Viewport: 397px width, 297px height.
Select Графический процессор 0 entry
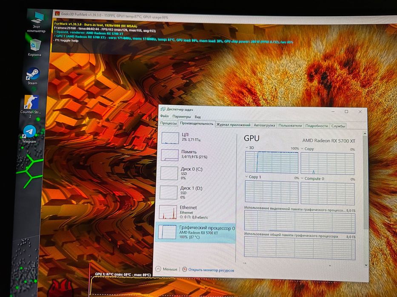pos(195,233)
